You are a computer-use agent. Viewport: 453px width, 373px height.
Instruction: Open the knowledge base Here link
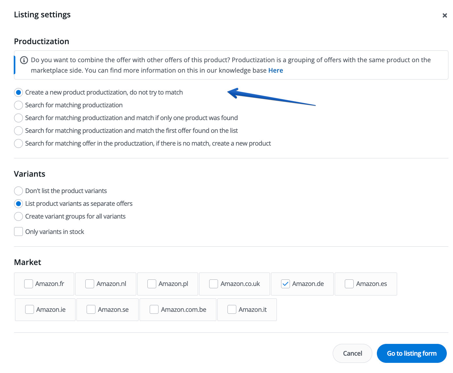click(x=276, y=70)
